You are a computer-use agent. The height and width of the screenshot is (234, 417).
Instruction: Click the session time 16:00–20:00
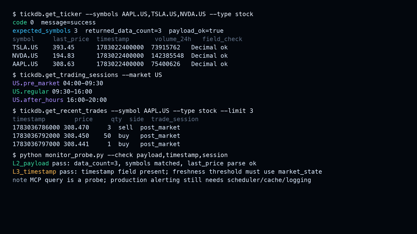tap(87, 100)
